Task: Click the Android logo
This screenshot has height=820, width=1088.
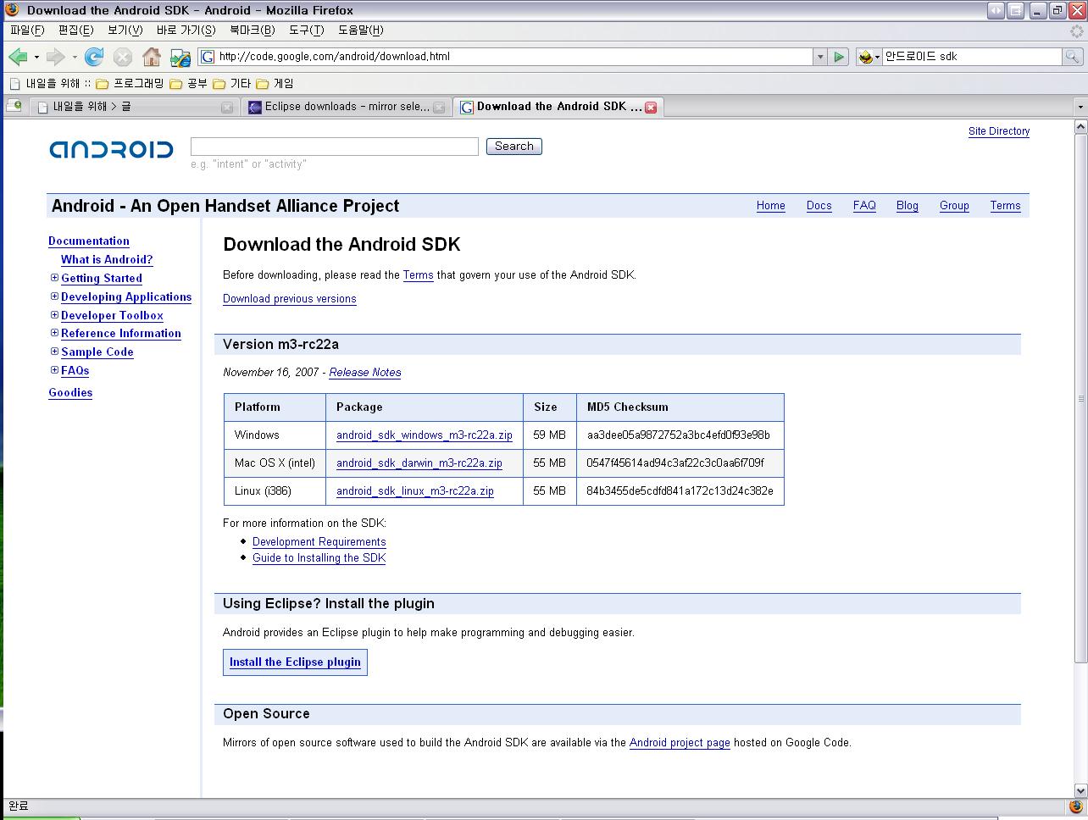Action: (x=111, y=149)
